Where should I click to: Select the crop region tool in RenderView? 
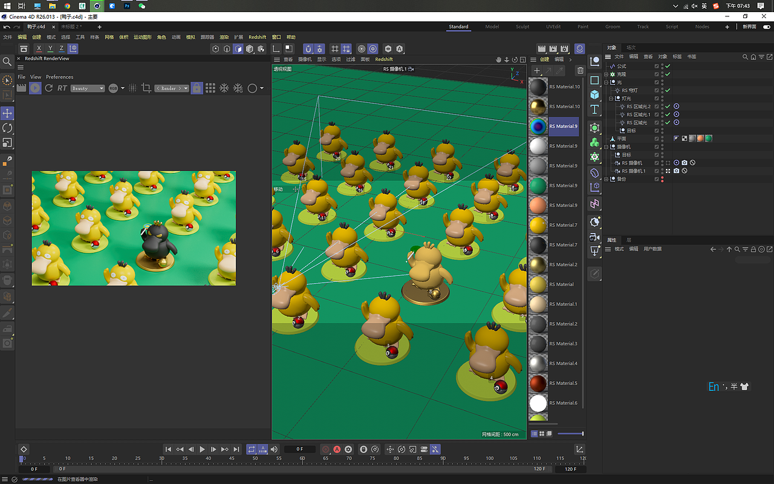pyautogui.click(x=146, y=88)
